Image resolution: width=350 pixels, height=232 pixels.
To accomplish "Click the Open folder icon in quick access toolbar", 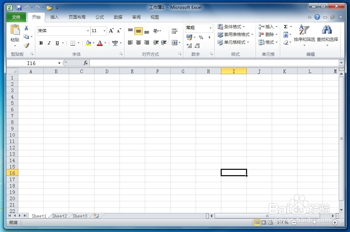I will 49,8.
